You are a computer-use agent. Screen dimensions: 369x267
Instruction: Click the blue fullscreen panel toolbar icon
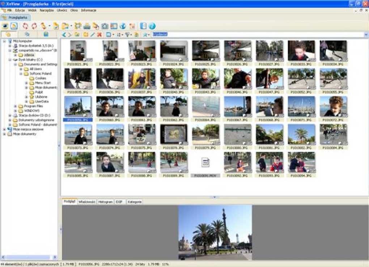143,26
